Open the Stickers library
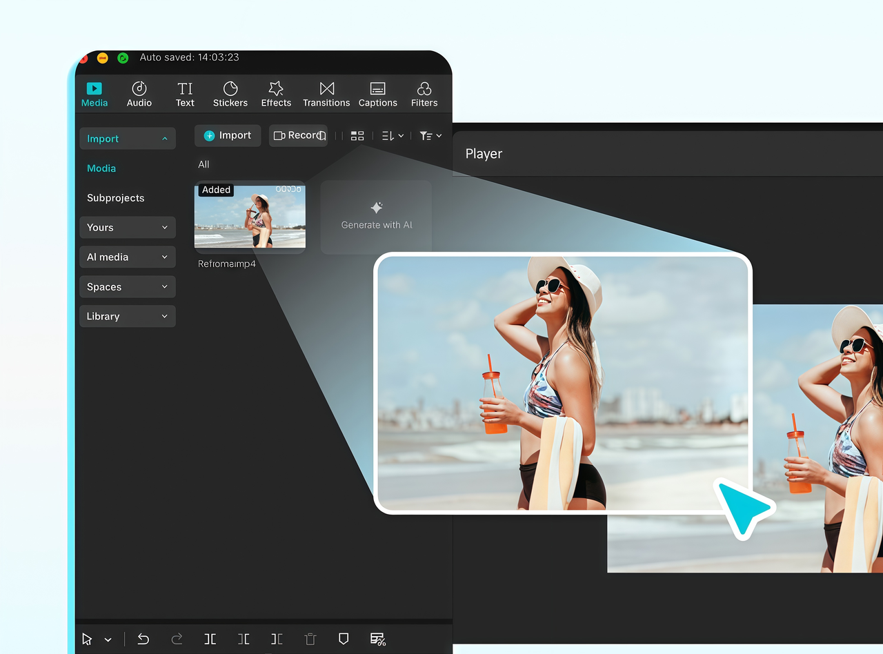Viewport: 883px width, 654px height. (230, 95)
